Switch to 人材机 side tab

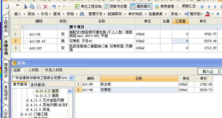[x=6, y=112]
